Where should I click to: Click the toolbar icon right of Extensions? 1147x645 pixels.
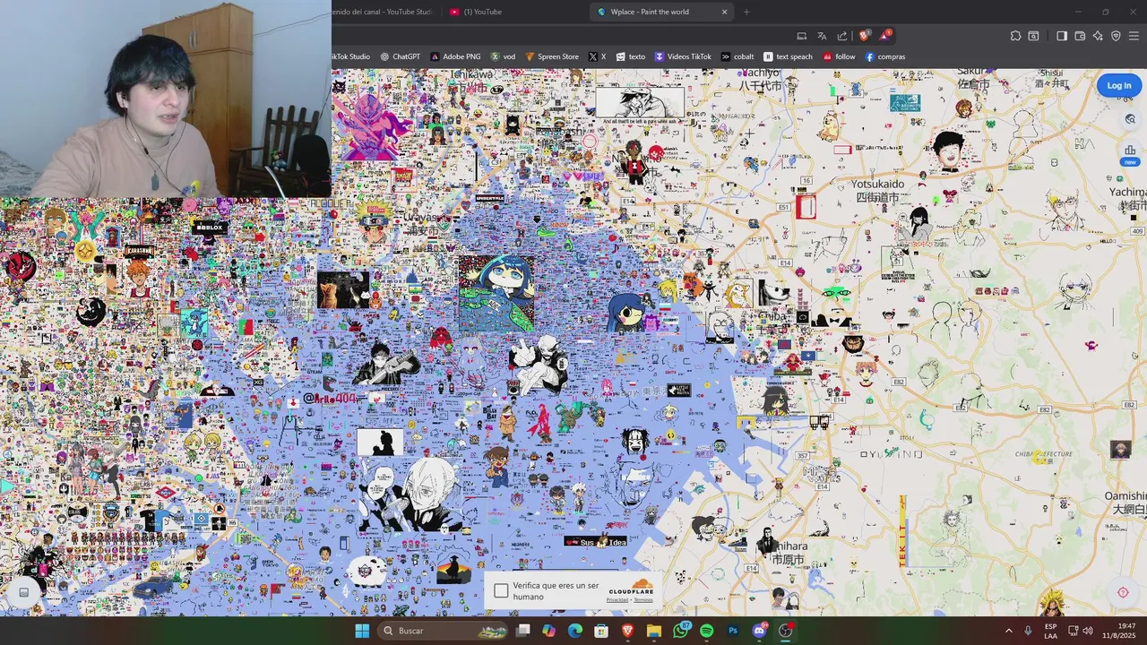[x=1033, y=36]
